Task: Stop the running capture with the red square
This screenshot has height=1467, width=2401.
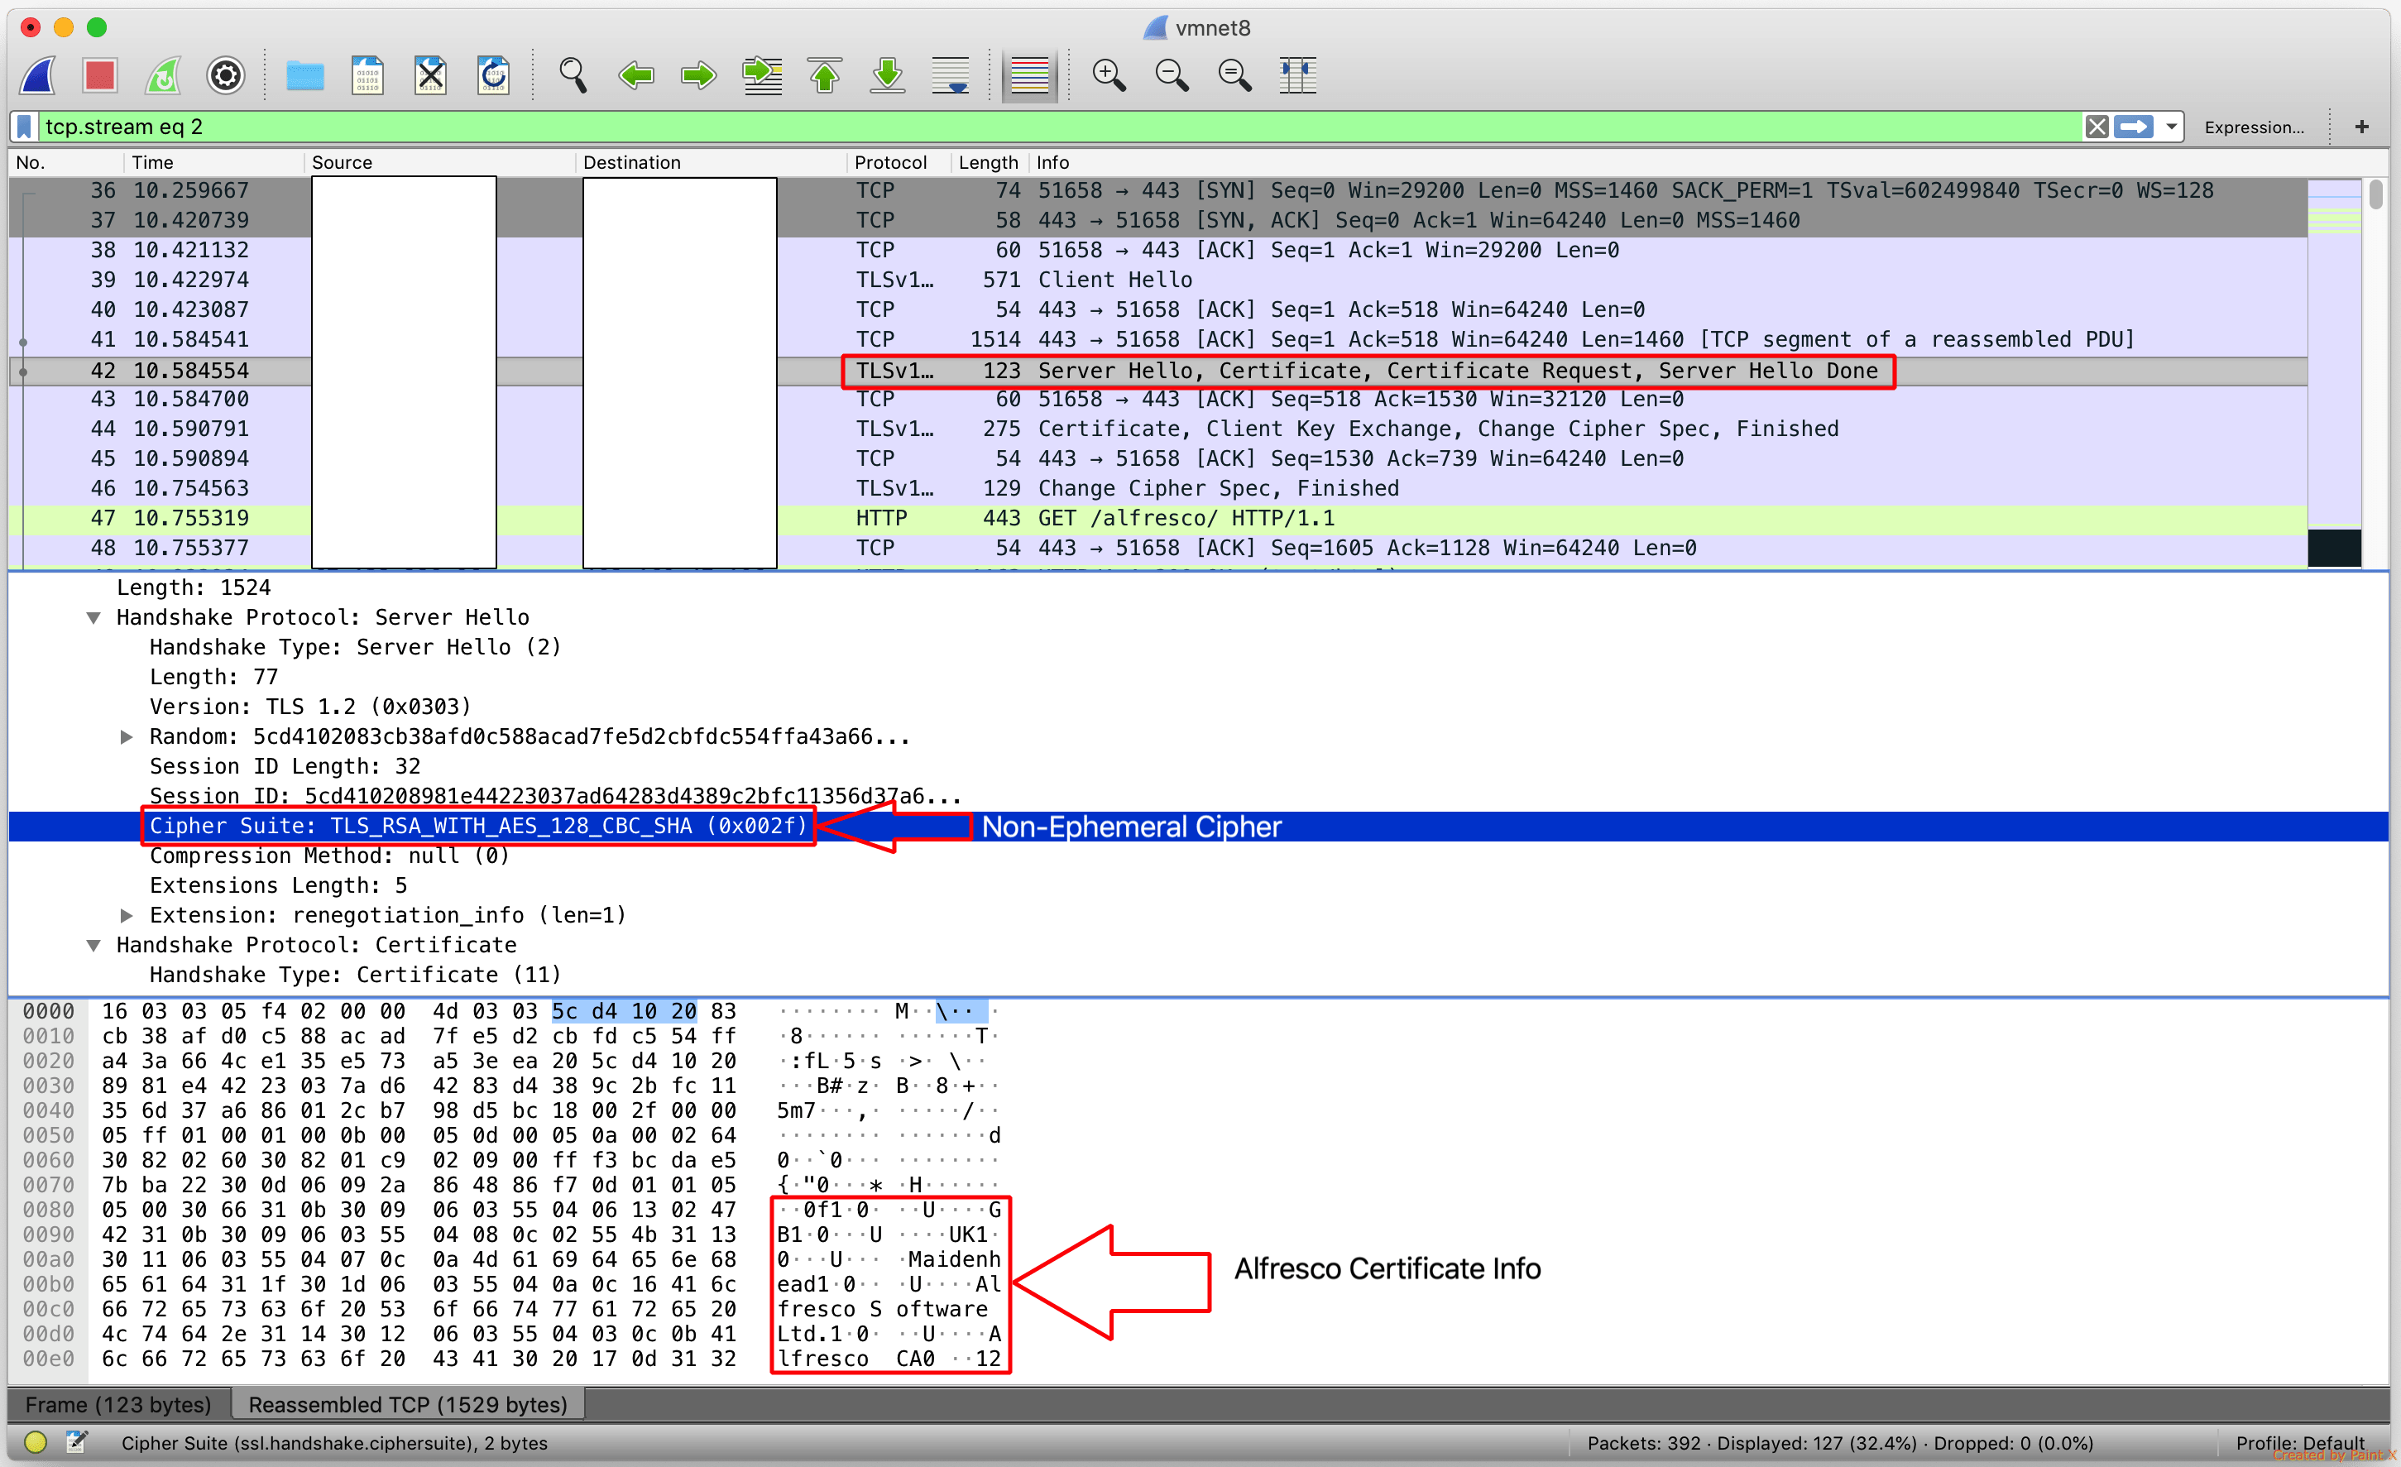Action: pos(99,75)
